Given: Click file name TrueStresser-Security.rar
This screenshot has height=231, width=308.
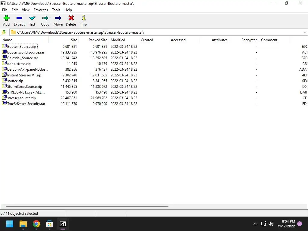Looking at the screenshot, I should coord(26,103).
